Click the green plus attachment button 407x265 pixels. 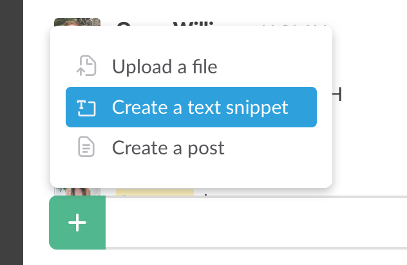(77, 223)
